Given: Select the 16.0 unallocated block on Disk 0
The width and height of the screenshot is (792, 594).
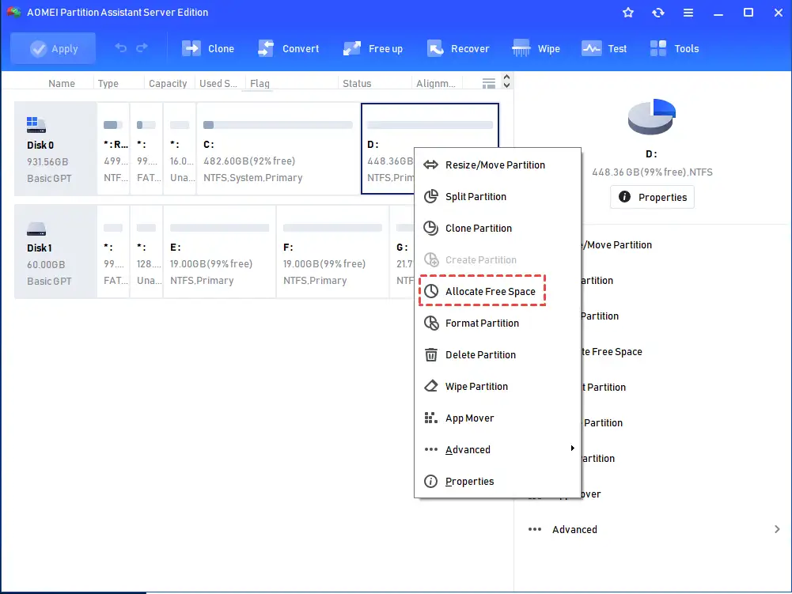Looking at the screenshot, I should point(180,149).
